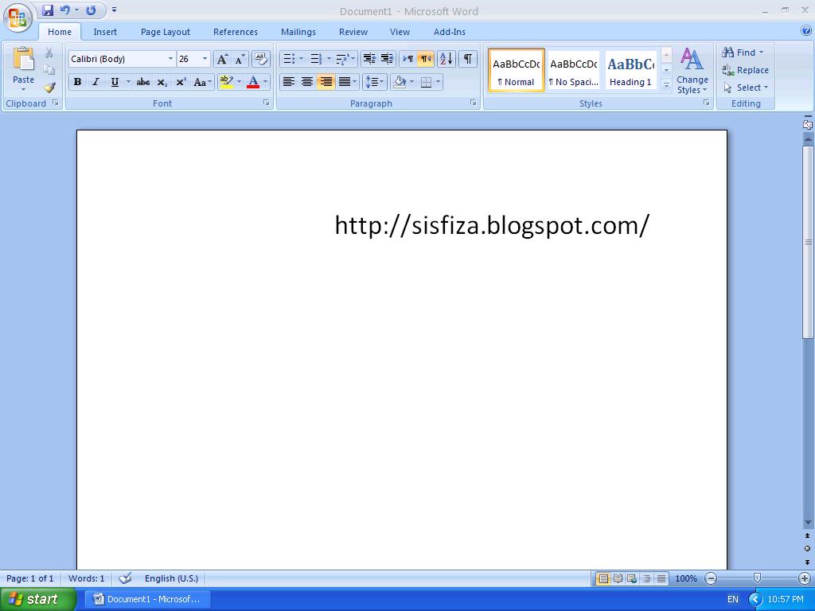Open Change Styles button

click(x=692, y=71)
